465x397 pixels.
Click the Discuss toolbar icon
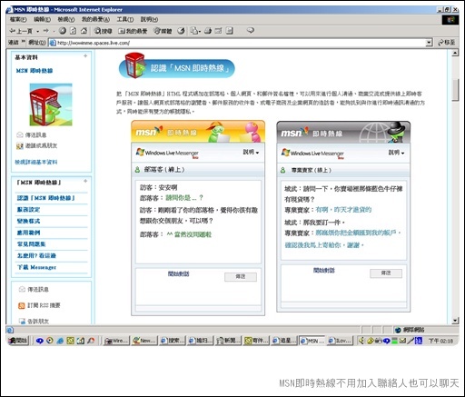tap(230, 31)
